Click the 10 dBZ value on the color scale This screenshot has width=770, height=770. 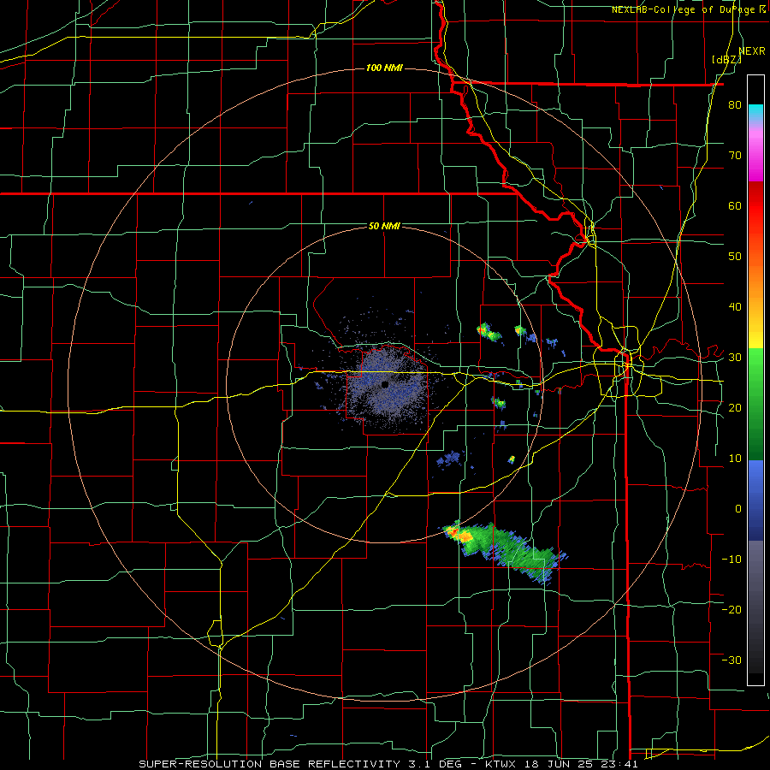click(735, 459)
